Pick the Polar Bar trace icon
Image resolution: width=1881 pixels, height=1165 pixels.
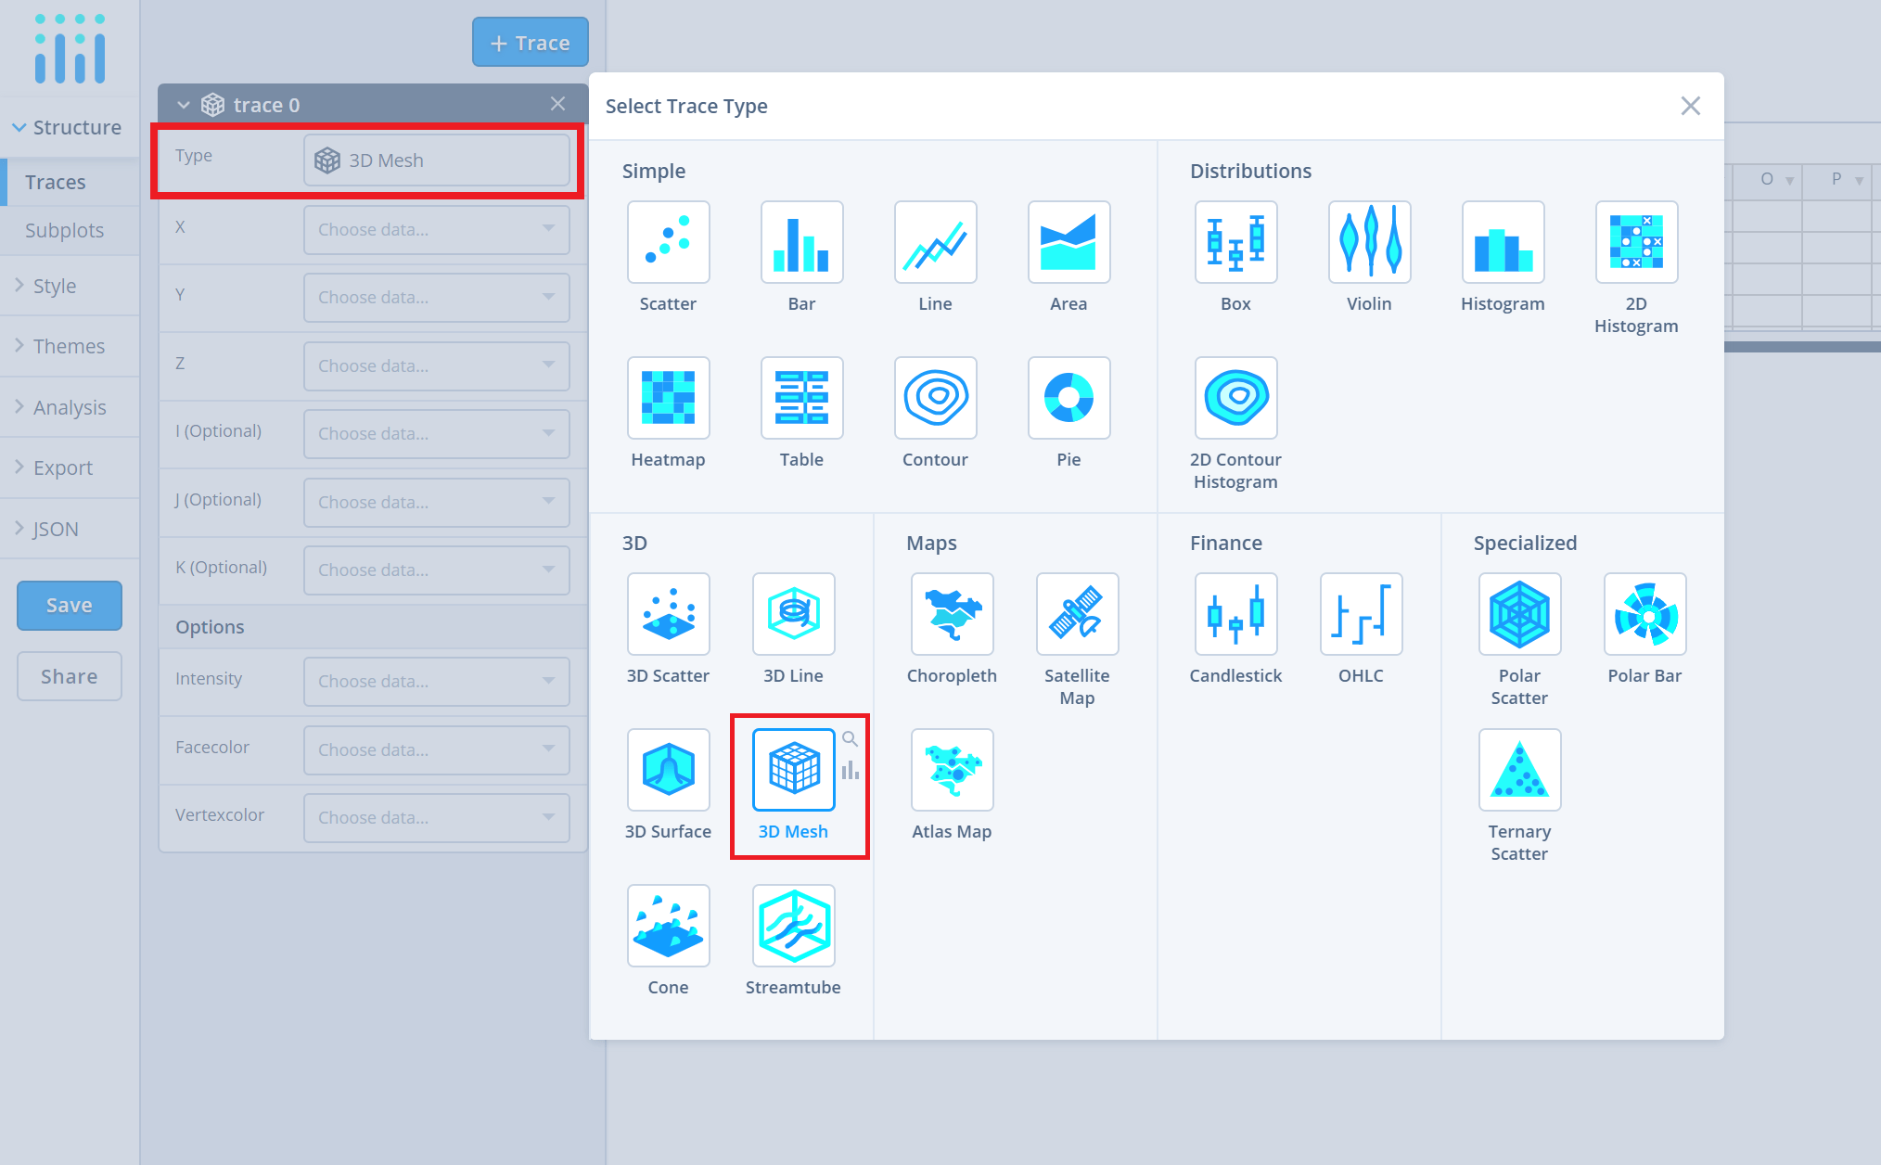(x=1644, y=614)
